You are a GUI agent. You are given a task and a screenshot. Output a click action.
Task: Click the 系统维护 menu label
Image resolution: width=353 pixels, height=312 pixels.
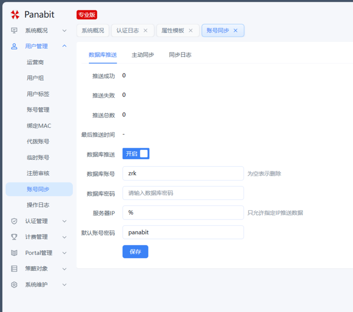coord(37,285)
